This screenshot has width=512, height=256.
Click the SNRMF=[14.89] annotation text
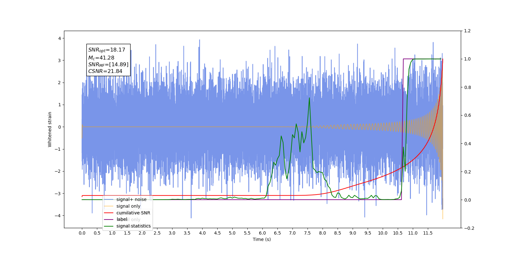click(108, 65)
